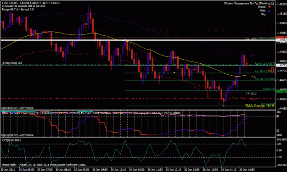Click the '30 Jun 10:10' time axis label

118,170
